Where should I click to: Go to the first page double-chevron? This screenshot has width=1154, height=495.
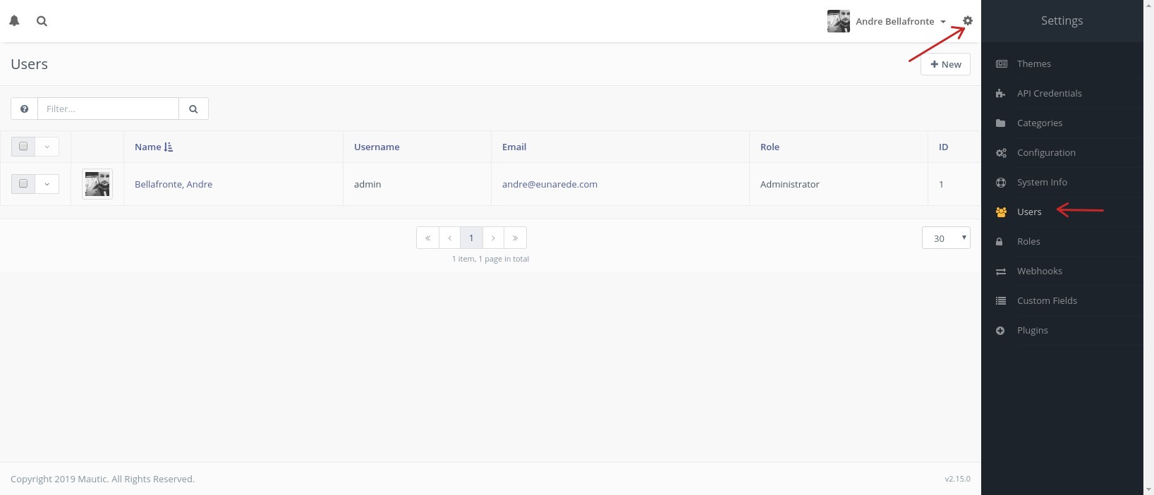(x=427, y=238)
